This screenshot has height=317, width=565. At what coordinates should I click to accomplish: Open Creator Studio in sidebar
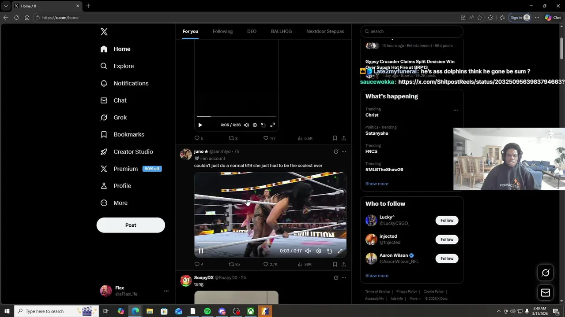point(127,151)
